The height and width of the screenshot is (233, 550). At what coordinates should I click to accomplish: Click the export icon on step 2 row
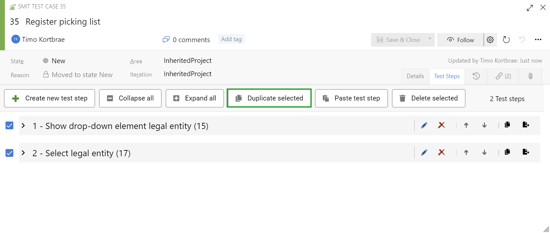point(526,152)
